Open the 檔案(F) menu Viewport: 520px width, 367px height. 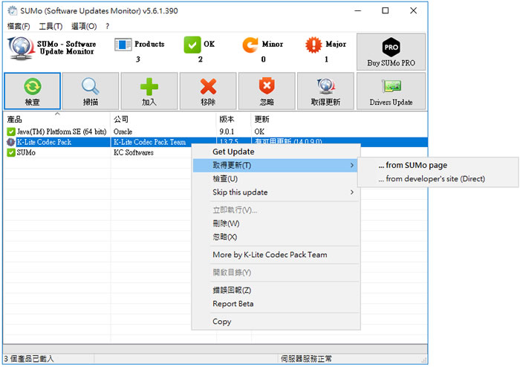[x=19, y=26]
